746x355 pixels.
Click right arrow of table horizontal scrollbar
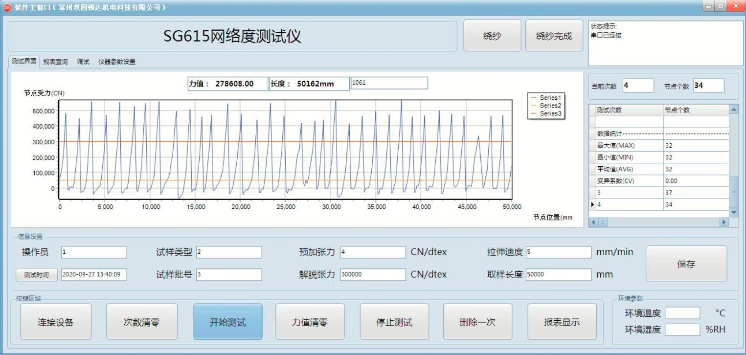723,222
